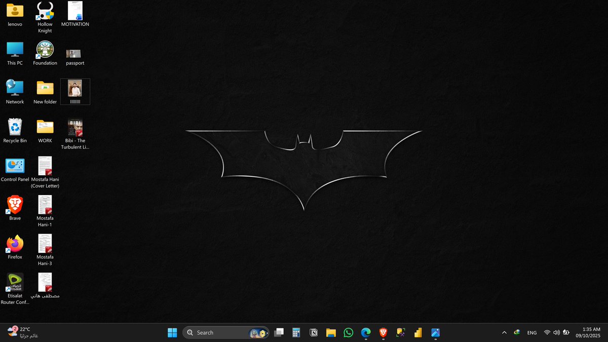The width and height of the screenshot is (608, 342).
Task: Open the Bibi - The Turbulent Li... PDF
Action: pos(75,134)
